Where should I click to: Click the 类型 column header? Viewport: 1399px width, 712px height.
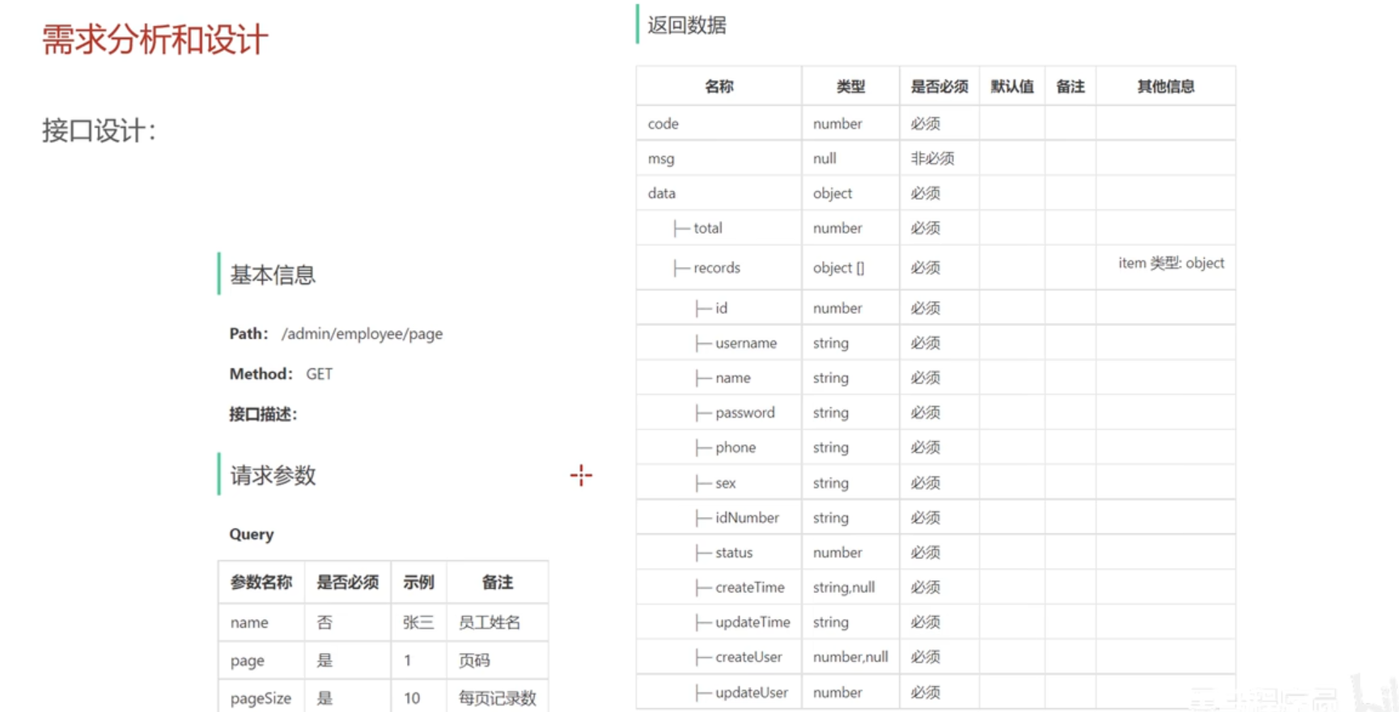pos(850,87)
